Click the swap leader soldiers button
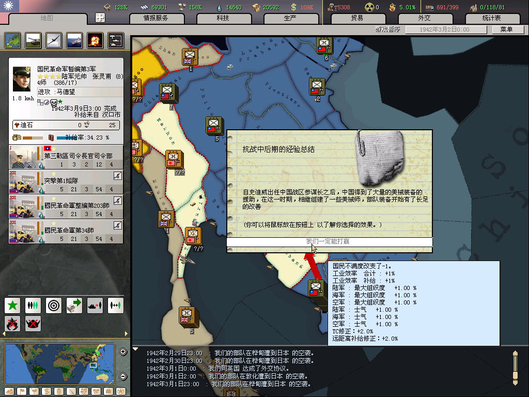This screenshot has height=397, width=529. pyautogui.click(x=115, y=306)
